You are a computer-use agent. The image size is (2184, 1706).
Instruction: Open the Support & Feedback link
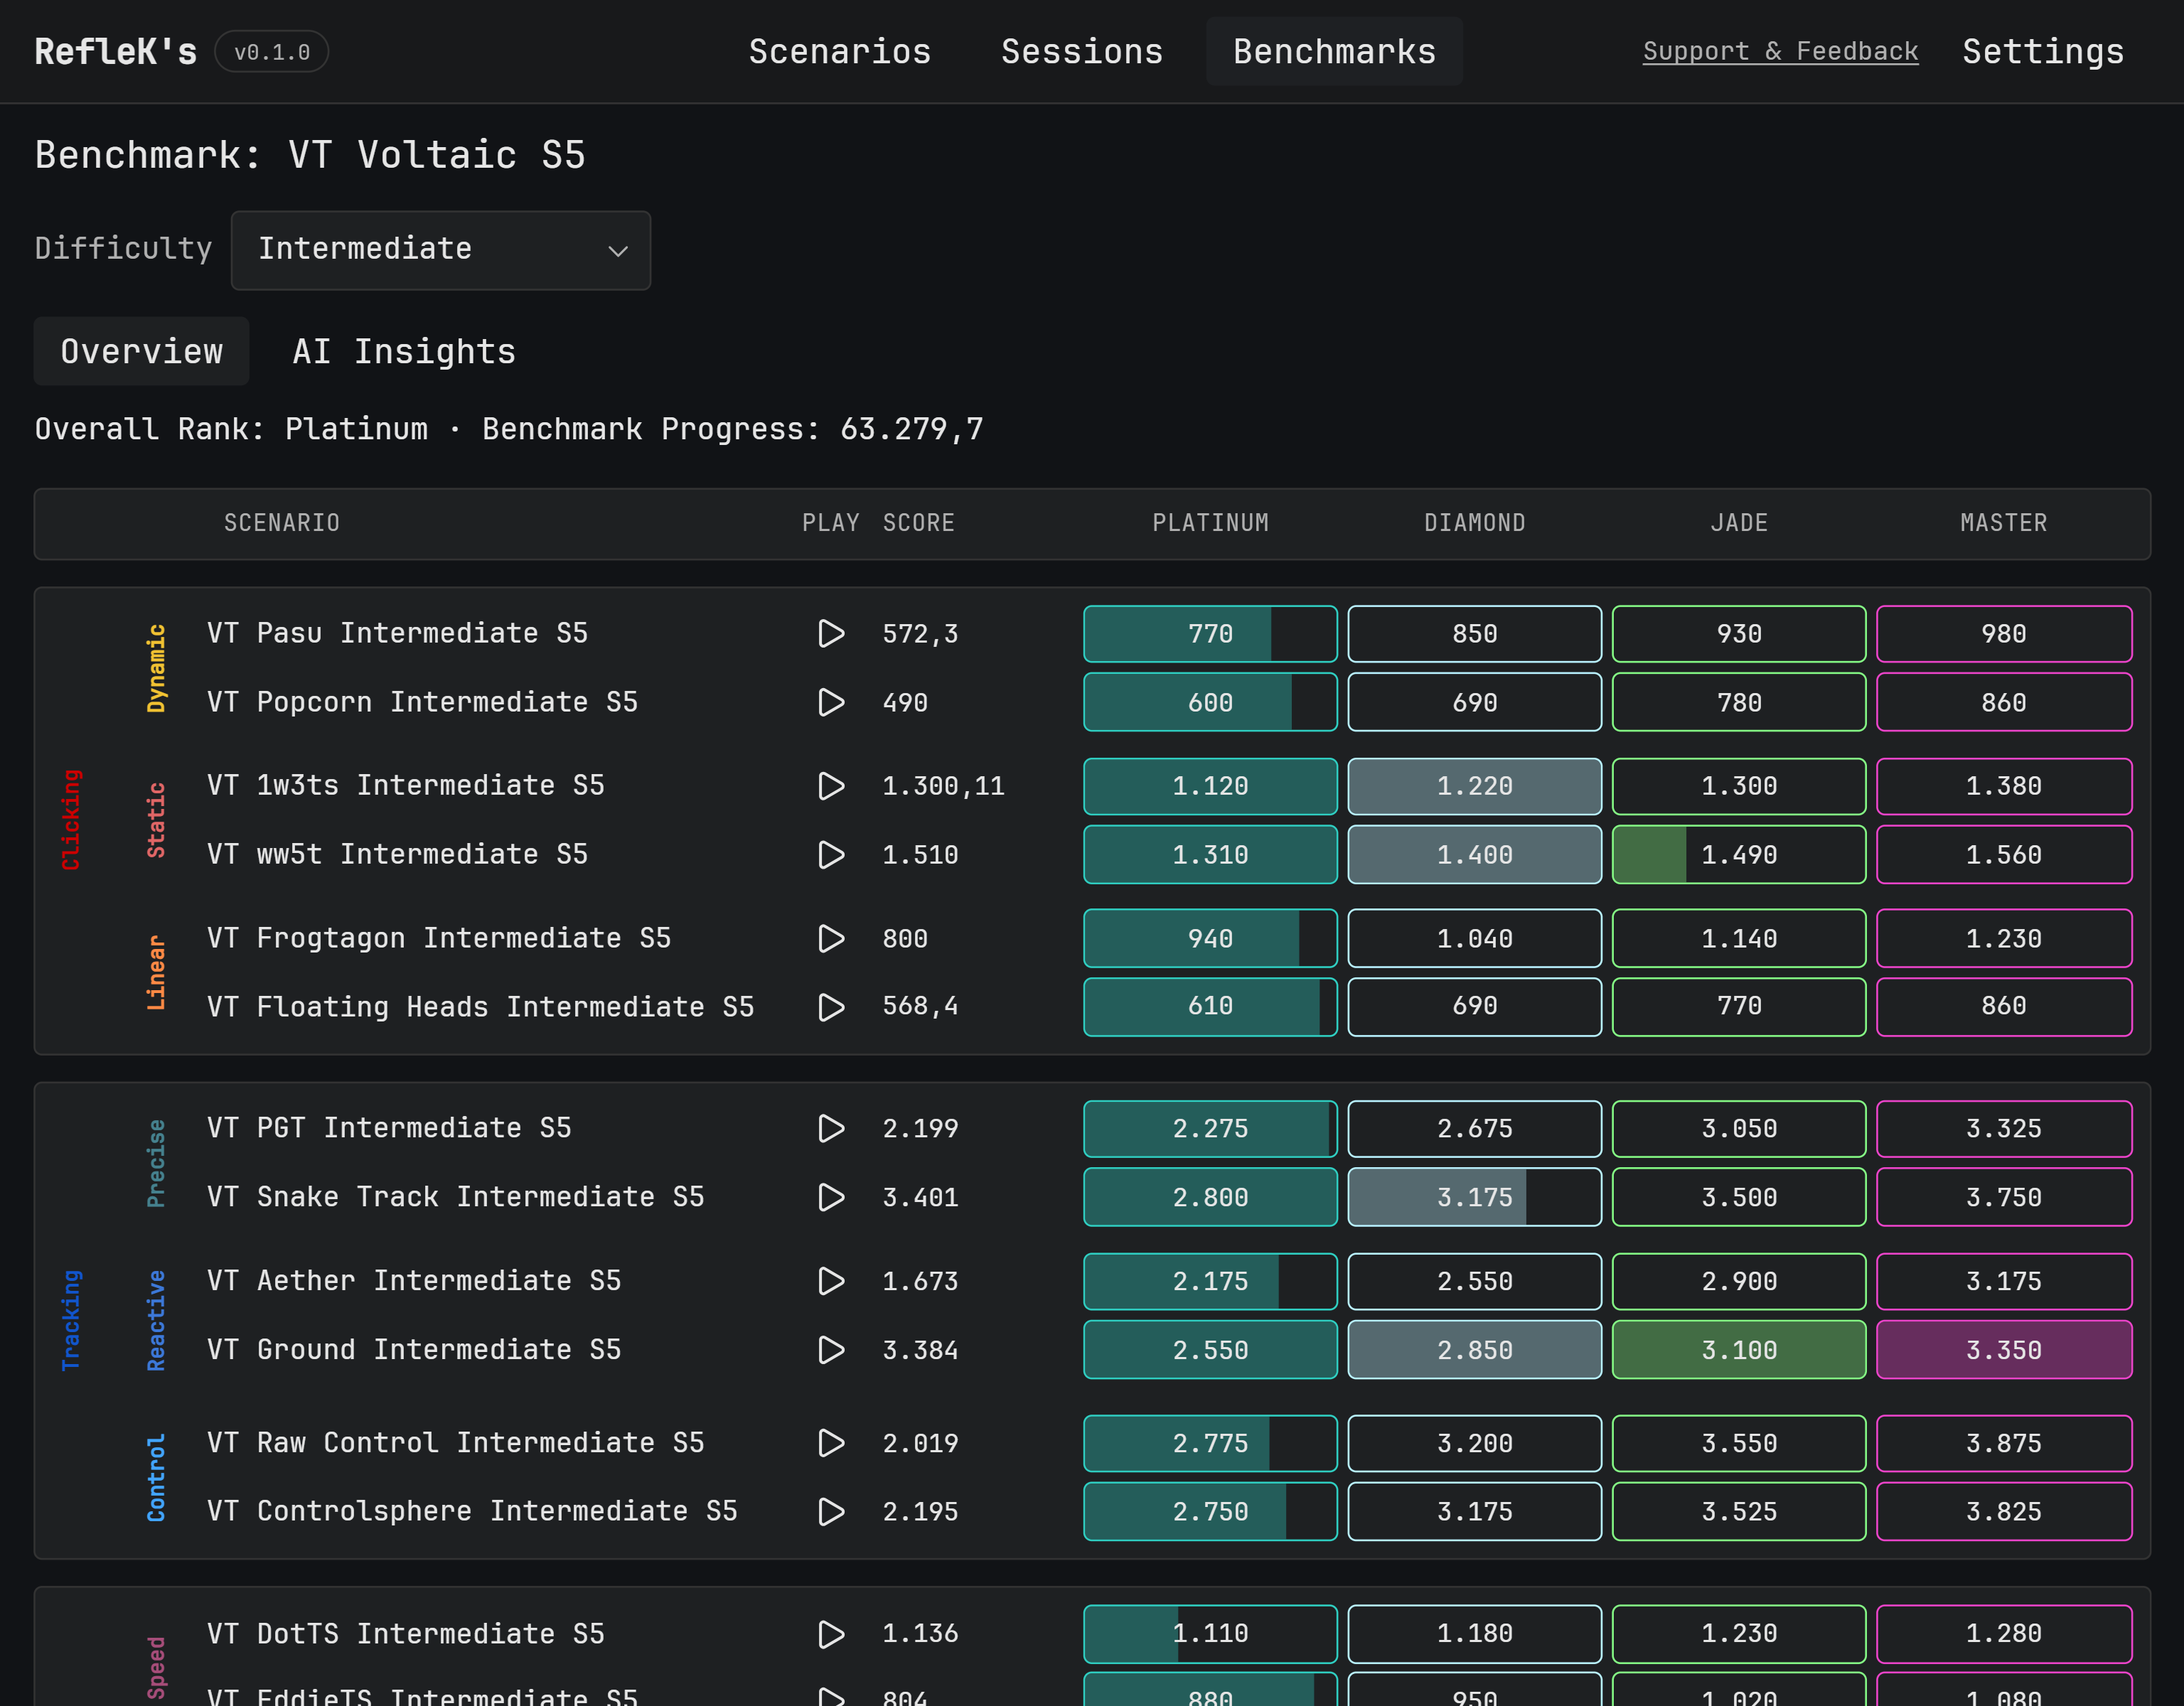[x=1780, y=51]
